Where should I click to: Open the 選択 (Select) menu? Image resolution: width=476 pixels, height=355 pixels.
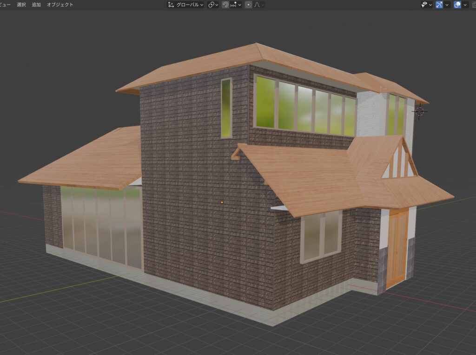coord(21,5)
